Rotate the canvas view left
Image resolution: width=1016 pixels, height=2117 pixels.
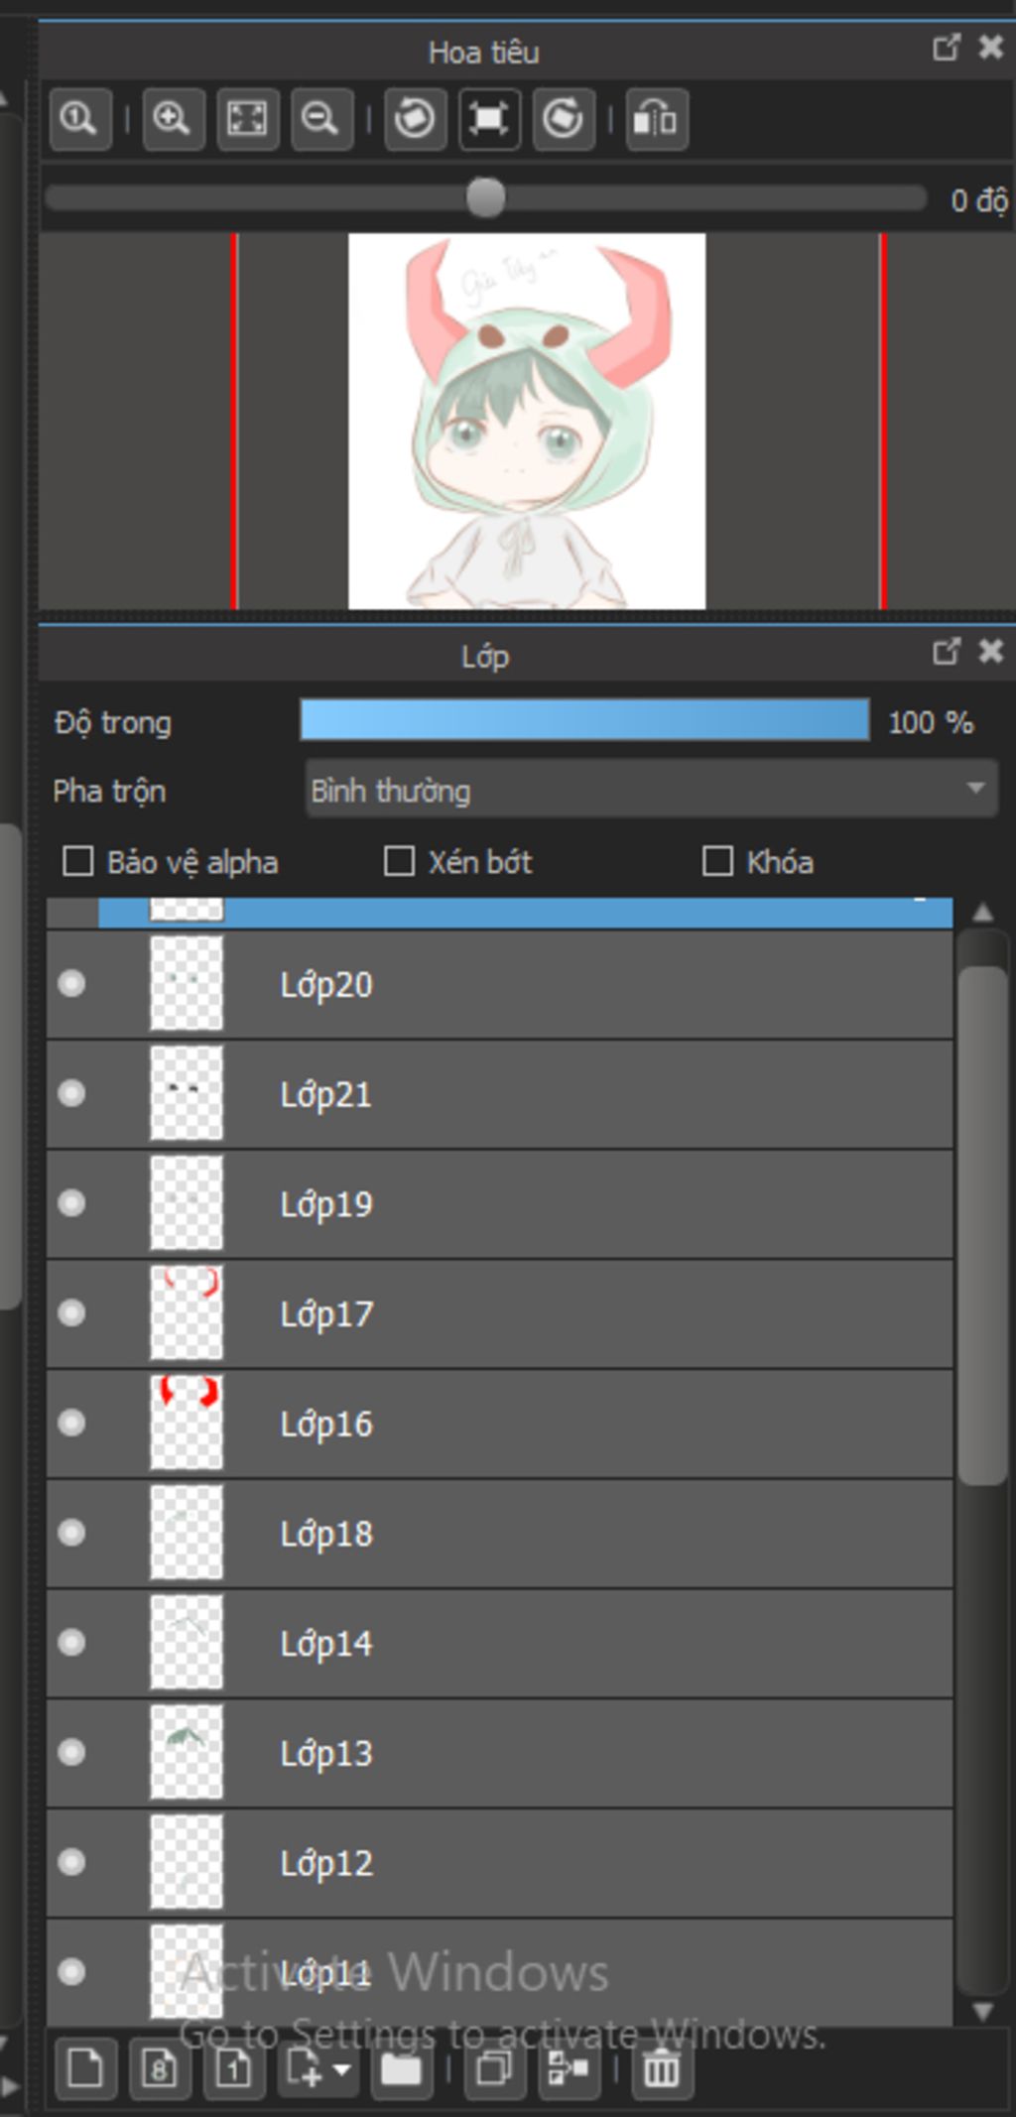pos(415,119)
